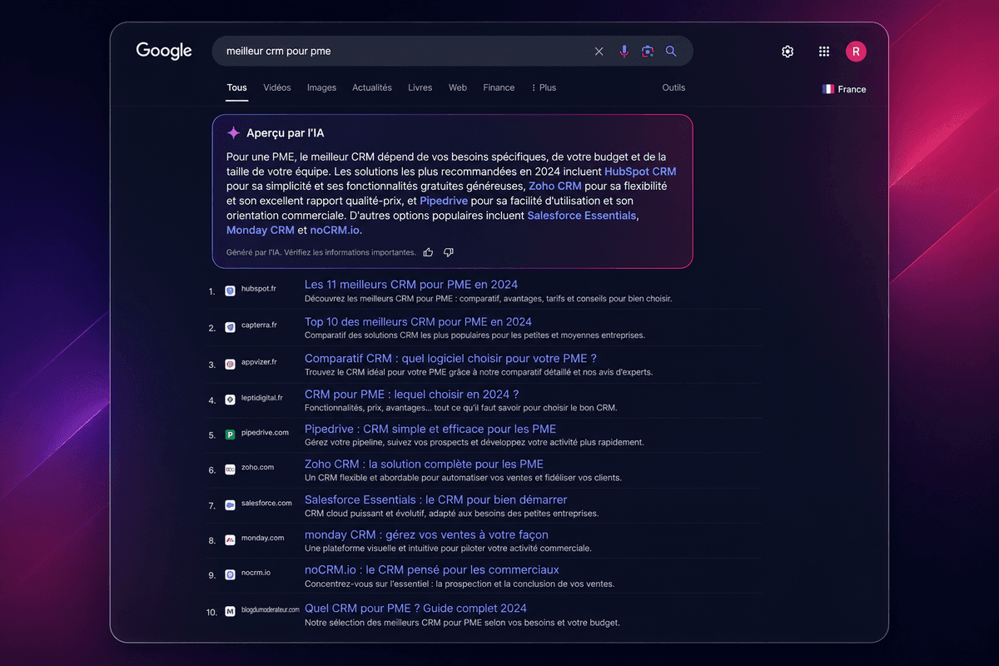Open the account avatar labeled R

856,52
